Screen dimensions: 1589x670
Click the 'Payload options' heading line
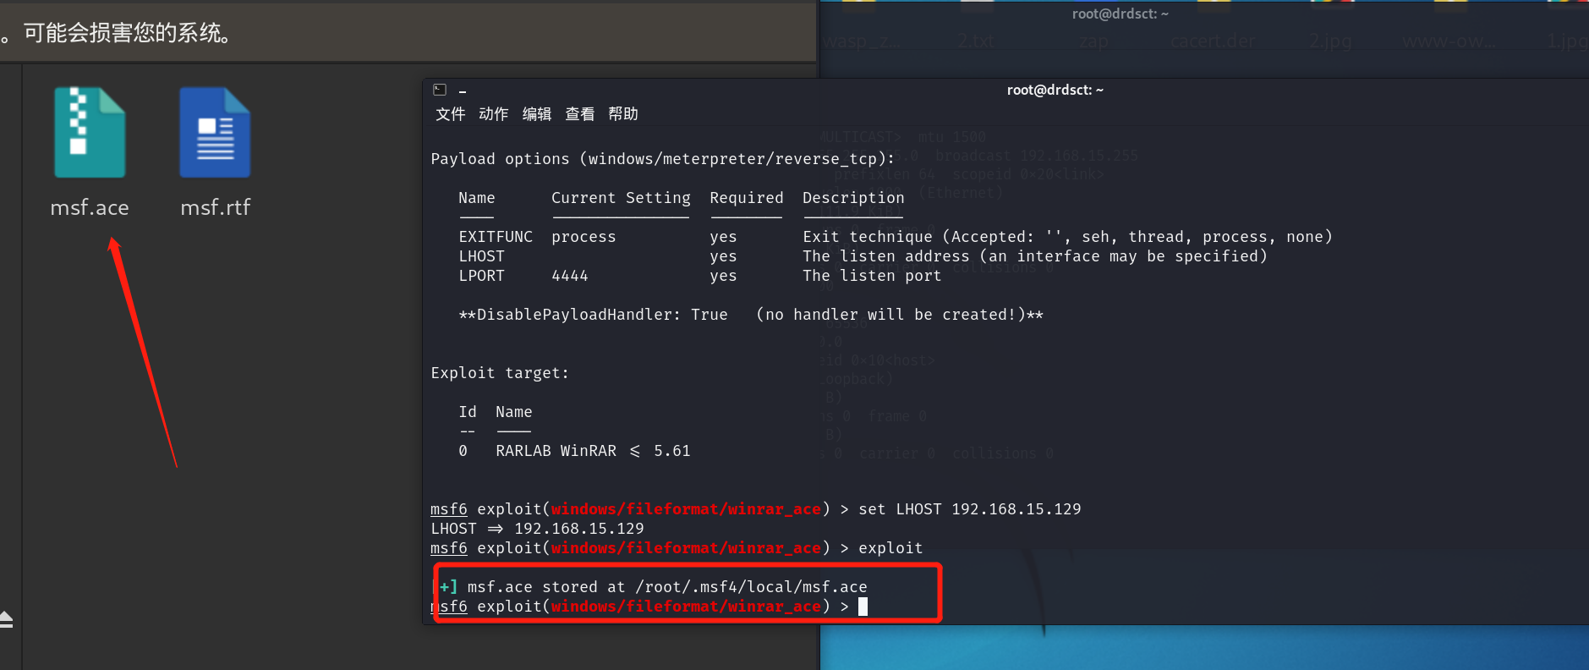(x=662, y=159)
